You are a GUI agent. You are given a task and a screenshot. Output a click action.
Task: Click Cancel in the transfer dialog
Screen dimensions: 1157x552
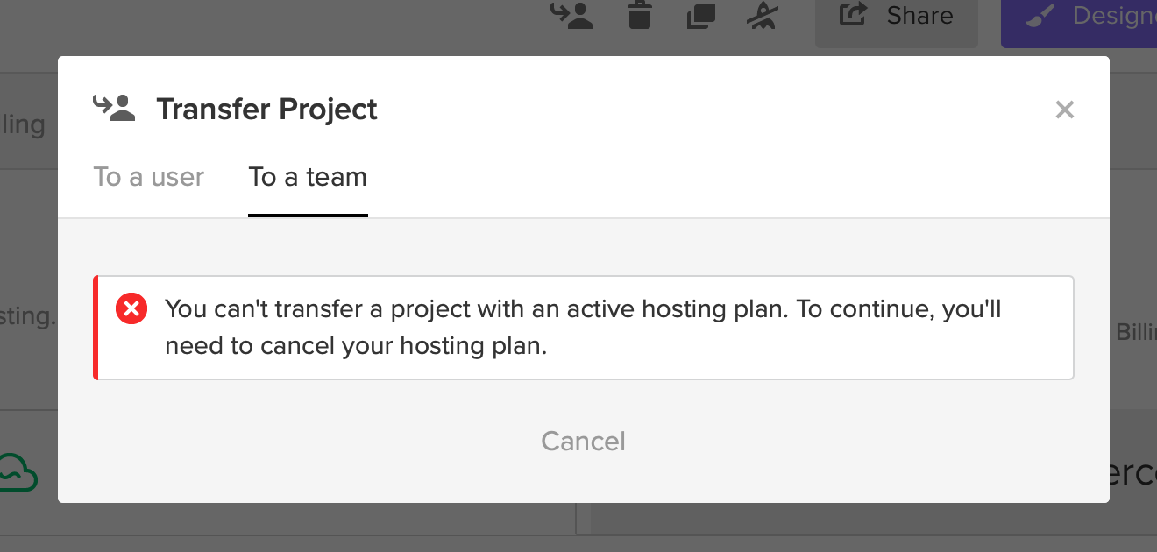(x=584, y=441)
